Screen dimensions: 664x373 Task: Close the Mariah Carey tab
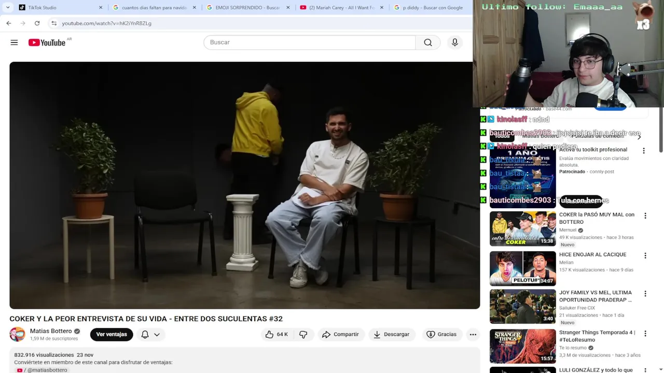tap(382, 8)
